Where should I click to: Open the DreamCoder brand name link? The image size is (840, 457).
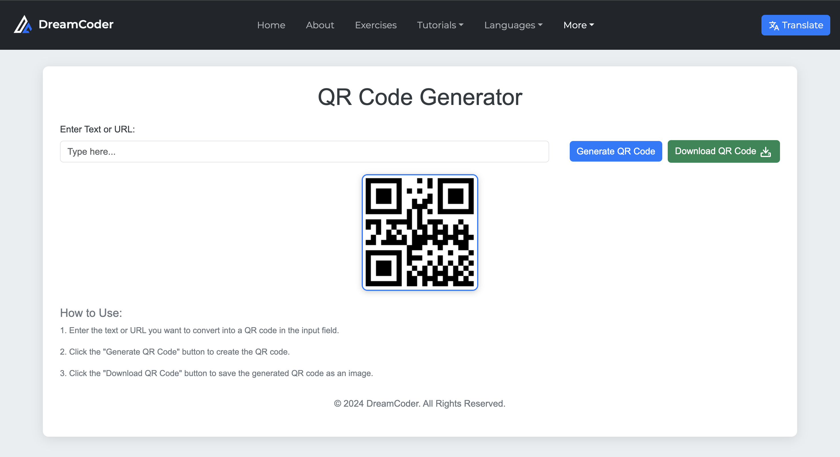click(x=76, y=25)
